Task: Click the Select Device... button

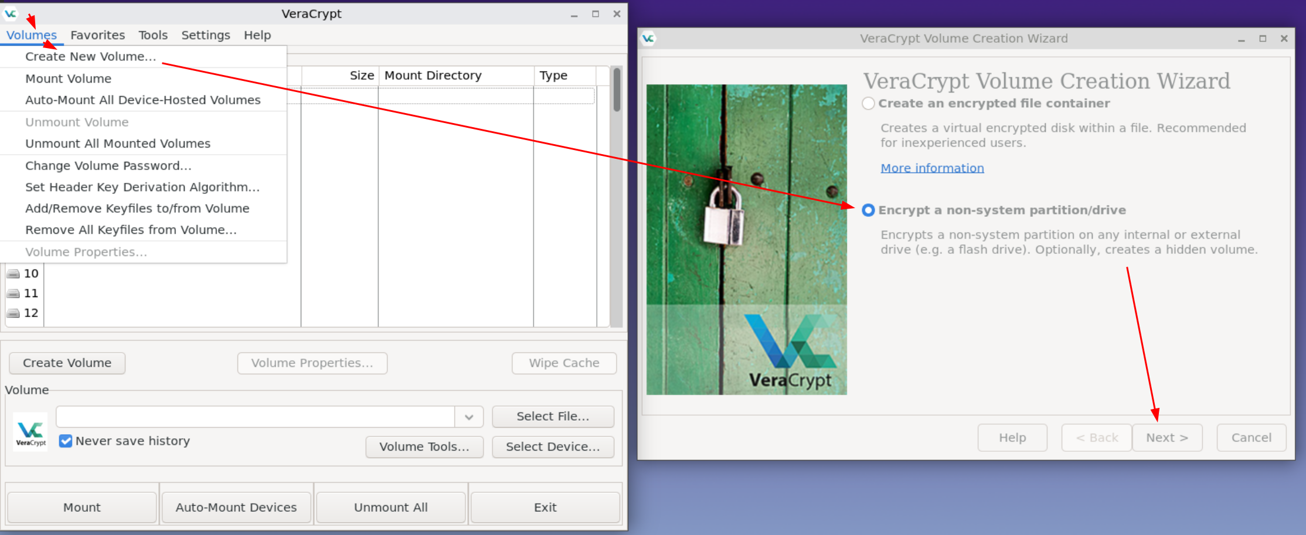Action: 553,447
